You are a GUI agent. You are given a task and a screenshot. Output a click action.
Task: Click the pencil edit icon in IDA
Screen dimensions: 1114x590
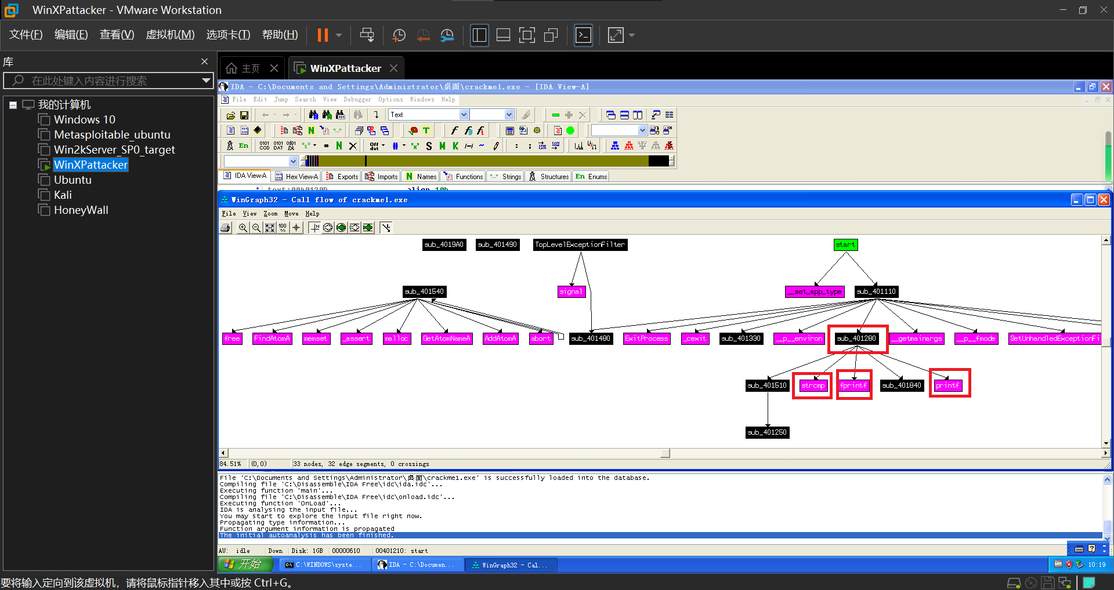(496, 146)
